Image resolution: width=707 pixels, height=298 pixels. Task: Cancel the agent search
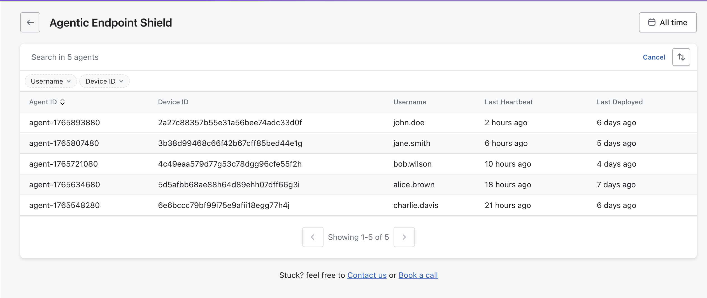pyautogui.click(x=654, y=57)
